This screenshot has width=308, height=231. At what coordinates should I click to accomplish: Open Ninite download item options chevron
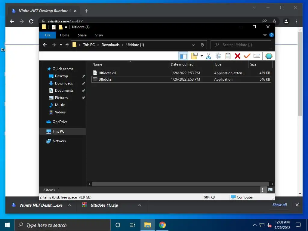69,205
